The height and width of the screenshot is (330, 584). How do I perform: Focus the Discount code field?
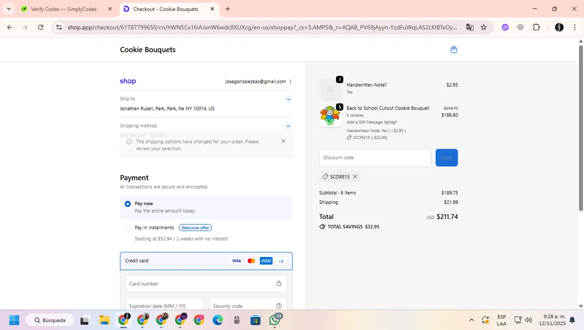coord(375,158)
